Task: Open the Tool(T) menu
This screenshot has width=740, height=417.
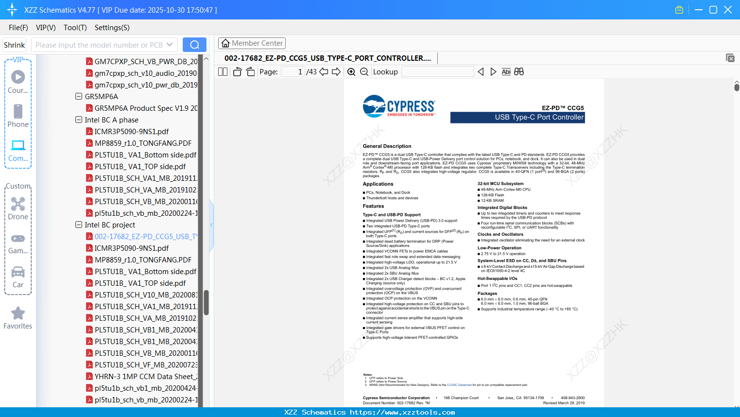Action: click(x=75, y=28)
